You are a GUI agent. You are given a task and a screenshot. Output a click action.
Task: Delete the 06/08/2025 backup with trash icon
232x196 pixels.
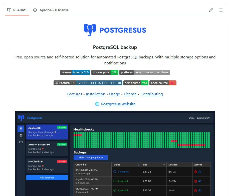(x=195, y=191)
